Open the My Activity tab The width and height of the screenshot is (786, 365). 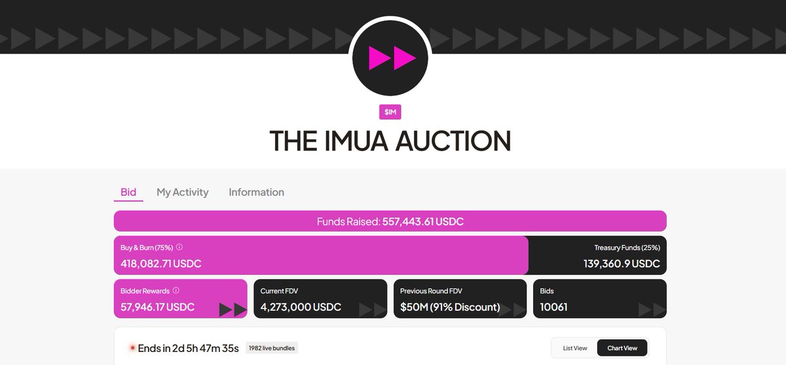click(x=183, y=192)
